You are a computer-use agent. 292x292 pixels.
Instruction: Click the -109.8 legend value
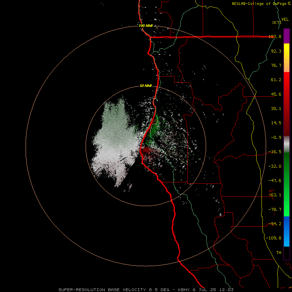tap(274, 238)
